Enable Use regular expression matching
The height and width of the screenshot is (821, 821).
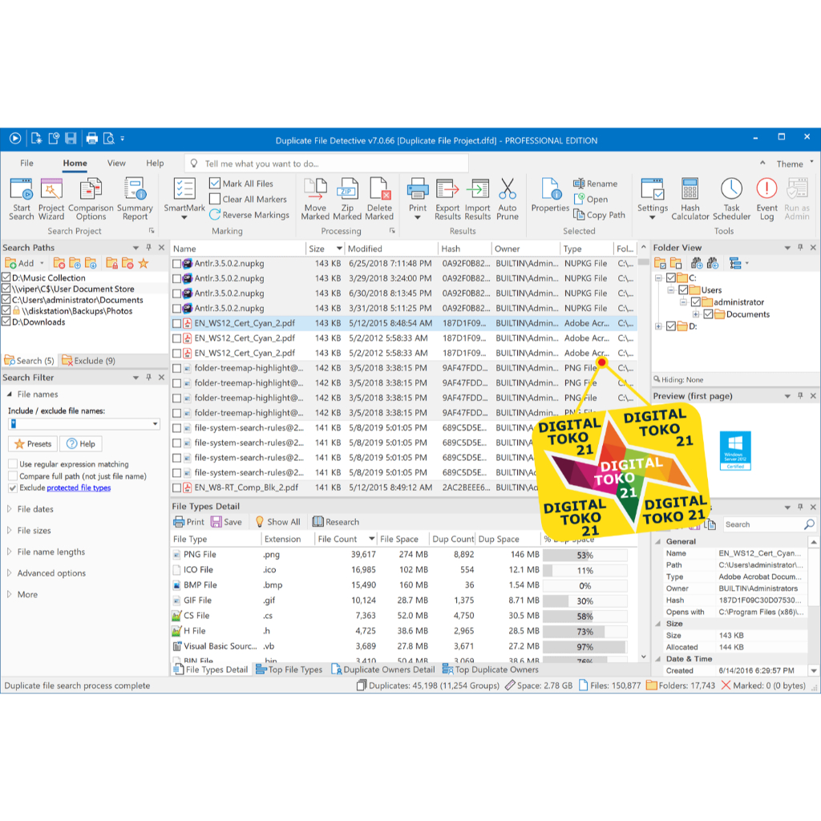coord(13,464)
